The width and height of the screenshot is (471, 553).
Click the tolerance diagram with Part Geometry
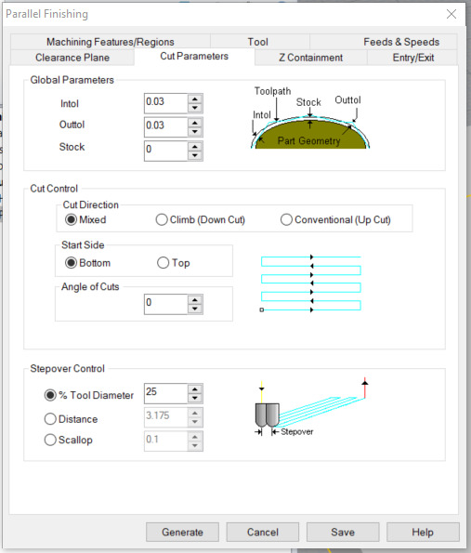[x=310, y=117]
